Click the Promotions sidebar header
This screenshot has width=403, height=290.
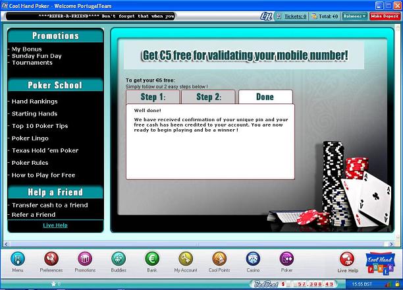click(55, 36)
